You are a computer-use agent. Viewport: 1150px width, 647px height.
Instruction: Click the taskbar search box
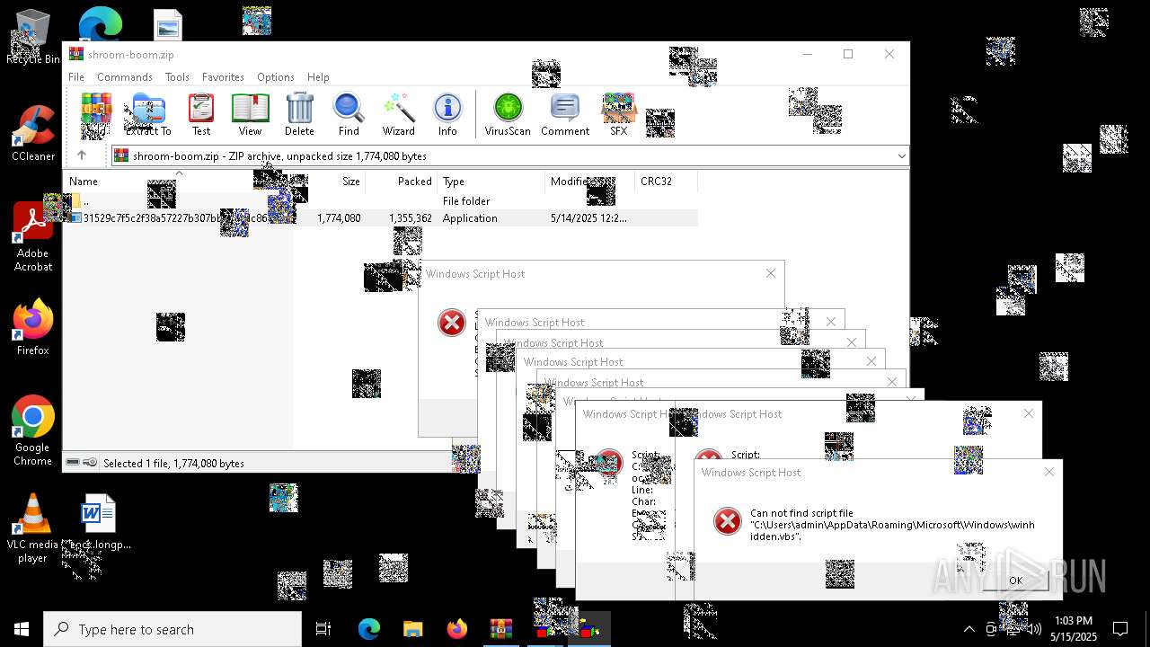tap(172, 629)
